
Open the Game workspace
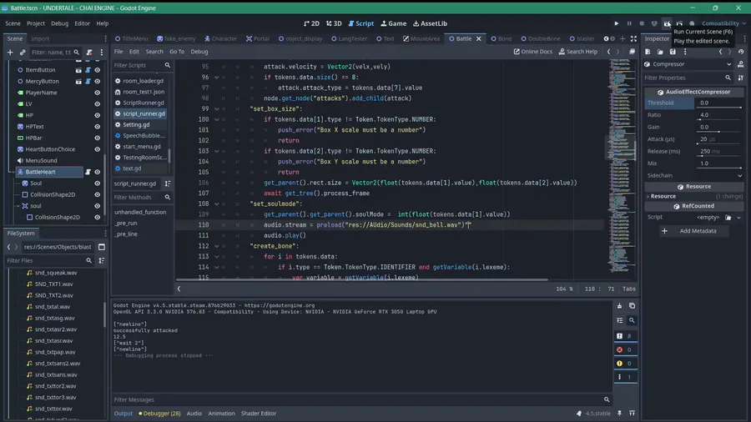click(393, 23)
